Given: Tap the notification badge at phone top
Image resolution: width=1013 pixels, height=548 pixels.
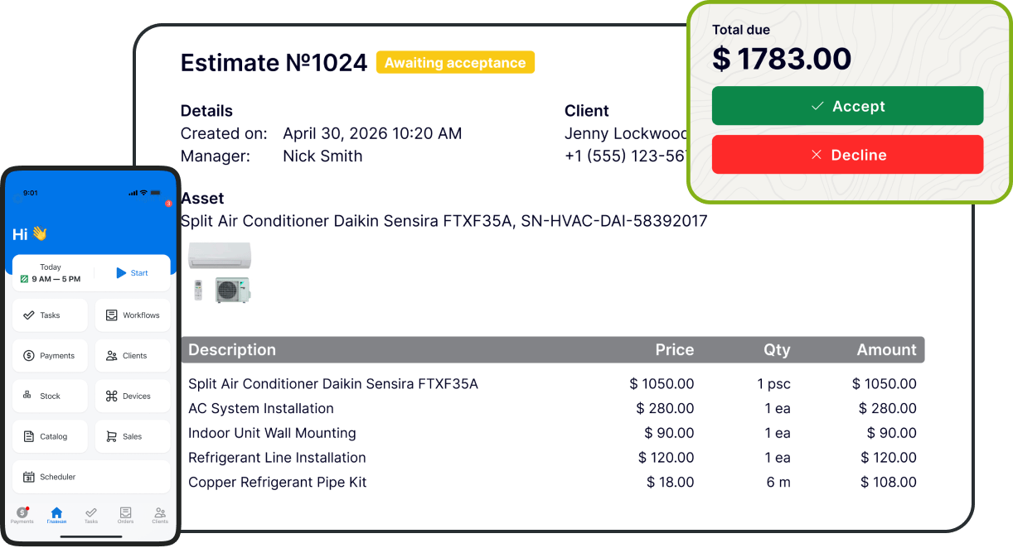Looking at the screenshot, I should [168, 203].
